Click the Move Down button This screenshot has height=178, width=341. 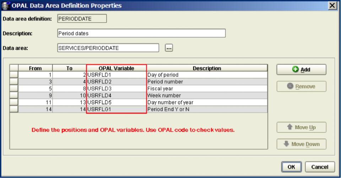(x=301, y=144)
